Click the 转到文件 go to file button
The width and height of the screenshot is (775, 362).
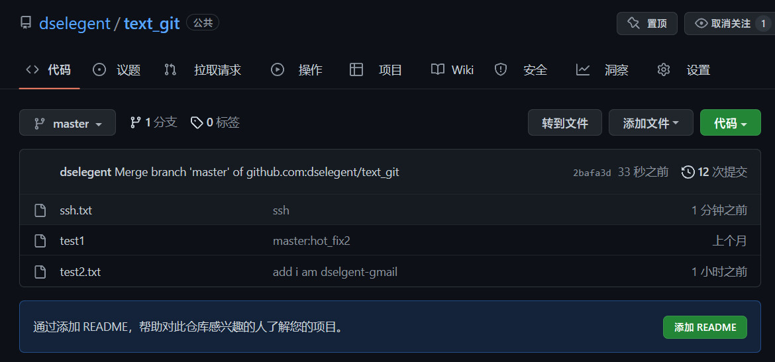pos(565,122)
